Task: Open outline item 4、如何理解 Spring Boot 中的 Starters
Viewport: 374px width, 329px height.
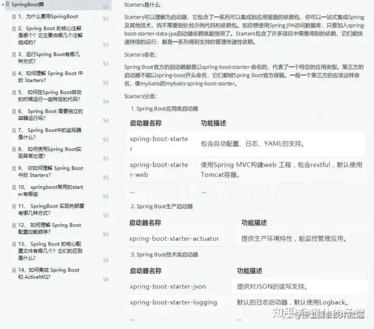Action: (x=50, y=77)
